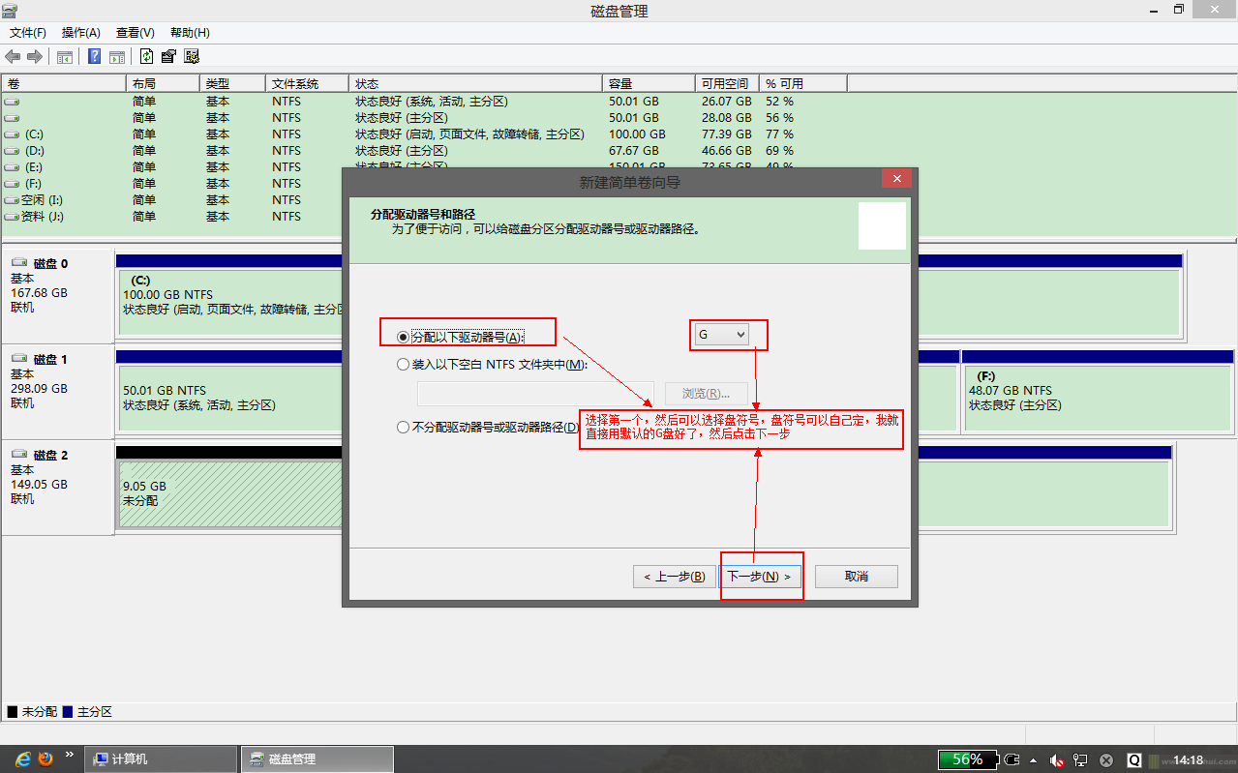
Task: Click the 77.39 GB free space cell
Action: coord(727,134)
